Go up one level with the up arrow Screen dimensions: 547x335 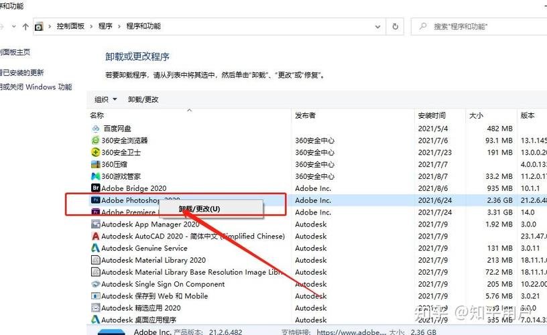pos(25,27)
